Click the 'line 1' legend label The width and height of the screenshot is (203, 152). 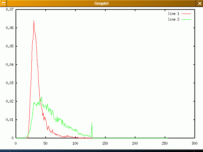pos(174,14)
